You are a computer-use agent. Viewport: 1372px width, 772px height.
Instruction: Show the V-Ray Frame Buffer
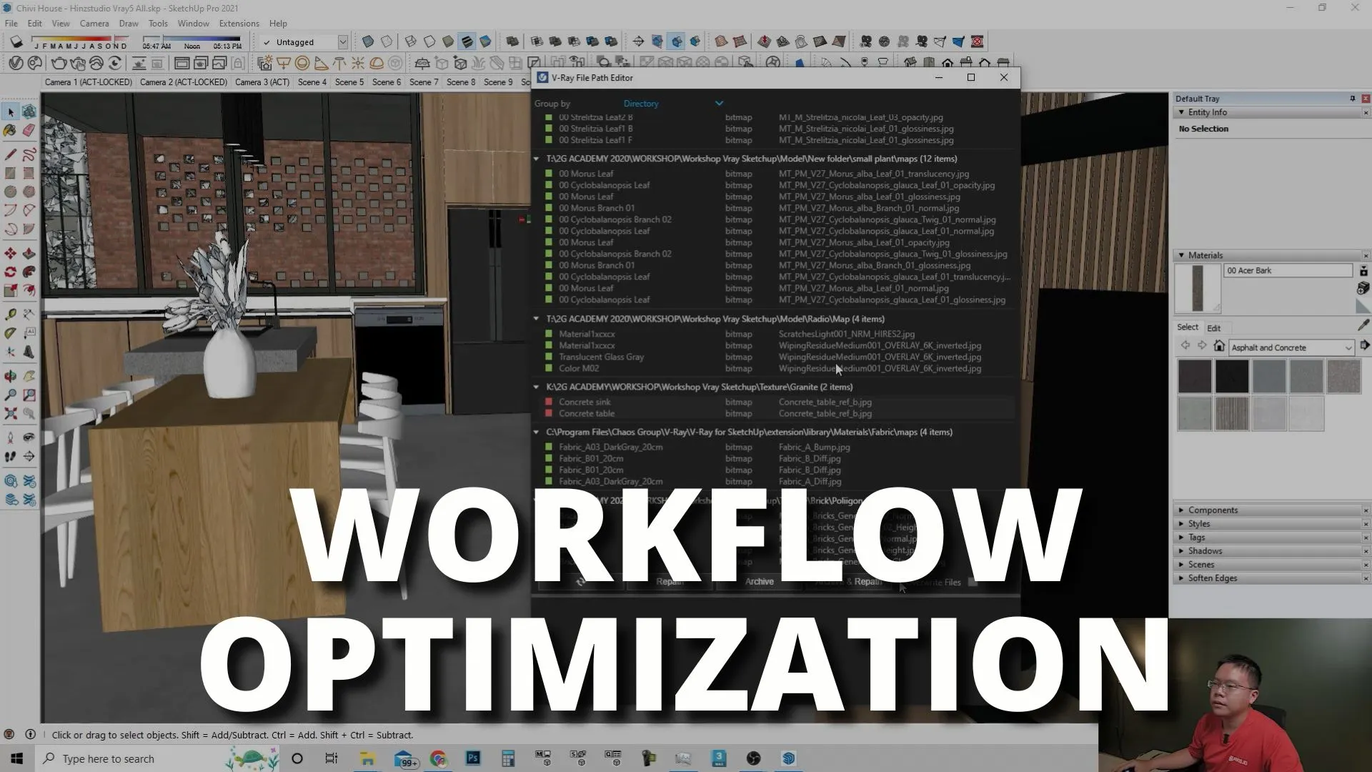182,63
